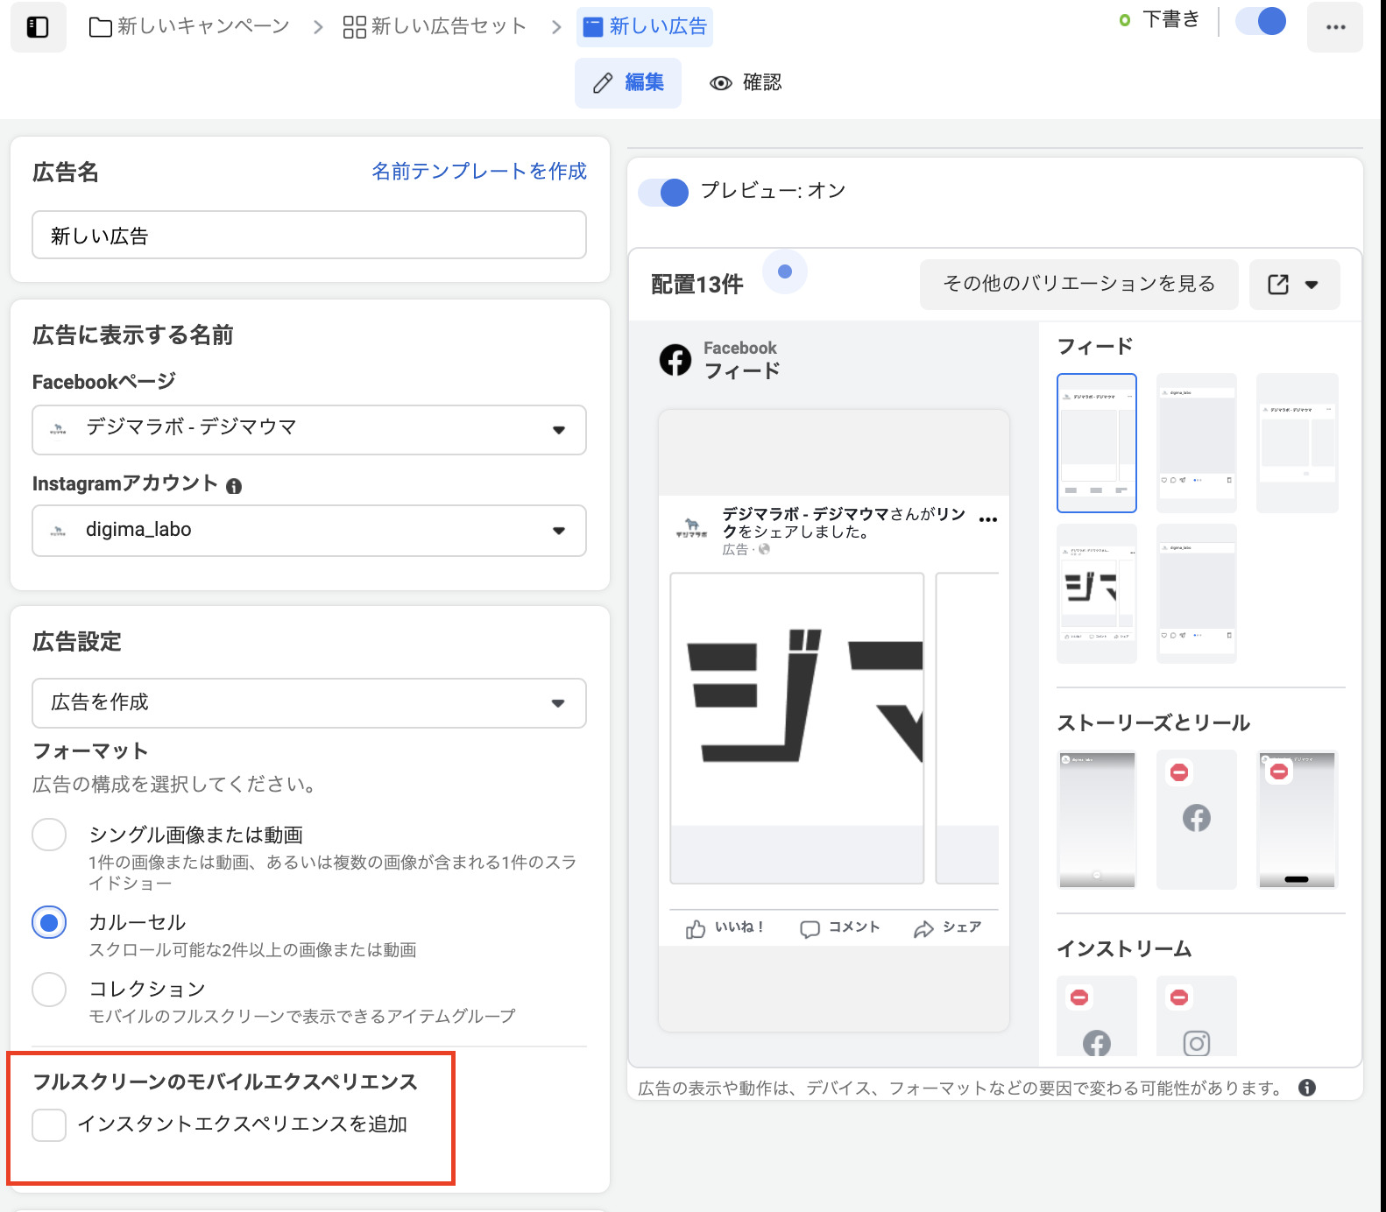Click the ad post three-dot menu
1386x1212 pixels.
click(987, 520)
